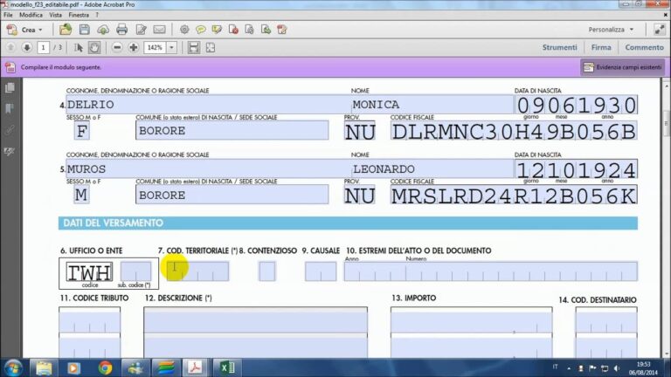The height and width of the screenshot is (377, 671).
Task: Click the delete page icon with red mark
Action: tap(233, 30)
